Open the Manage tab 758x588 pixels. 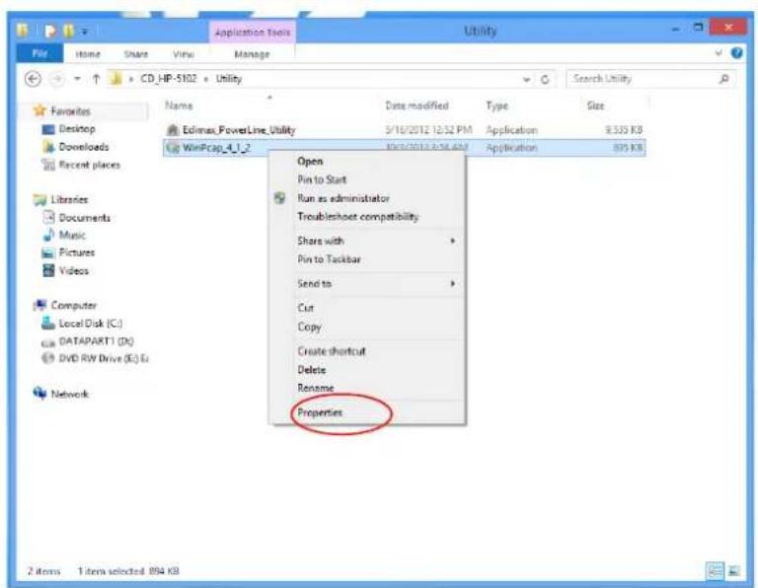(252, 54)
